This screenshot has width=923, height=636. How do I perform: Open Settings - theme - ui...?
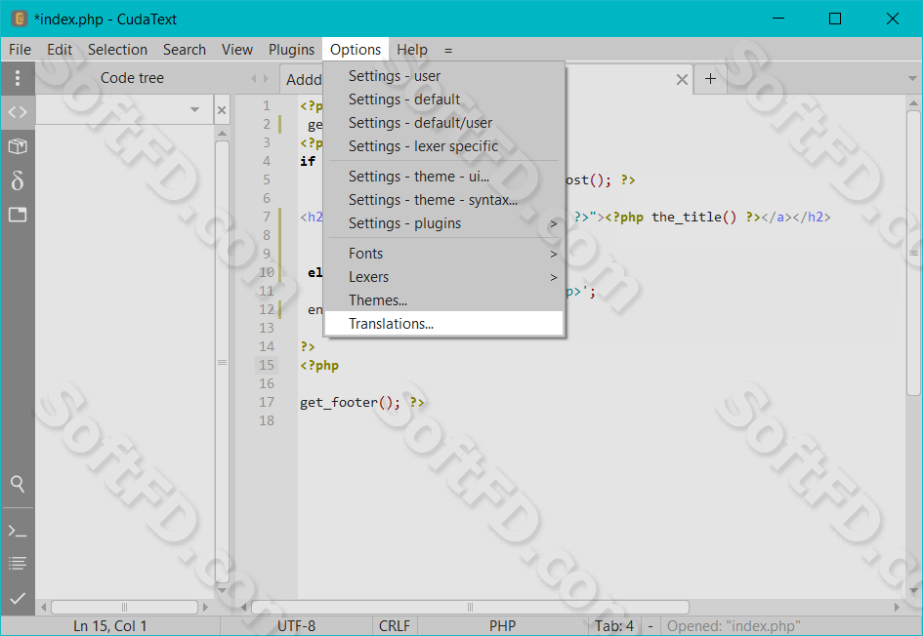(x=443, y=177)
